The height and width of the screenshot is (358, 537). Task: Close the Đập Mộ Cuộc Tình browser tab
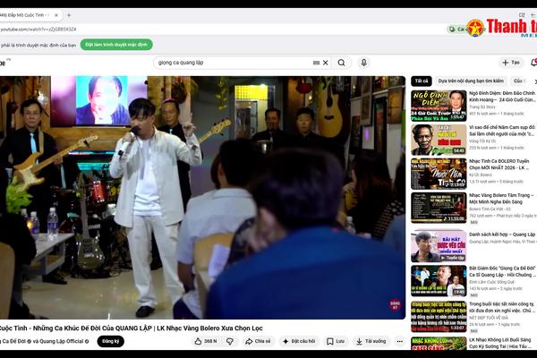[56, 15]
